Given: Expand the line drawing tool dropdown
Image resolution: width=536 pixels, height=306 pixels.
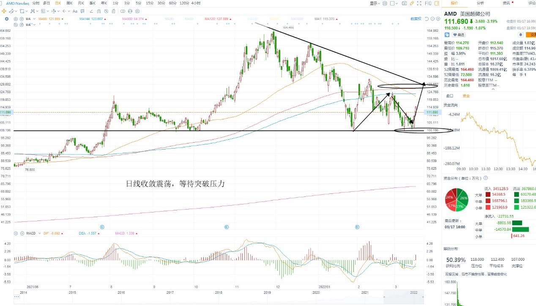Looking at the screenshot, I should click(16, 11).
